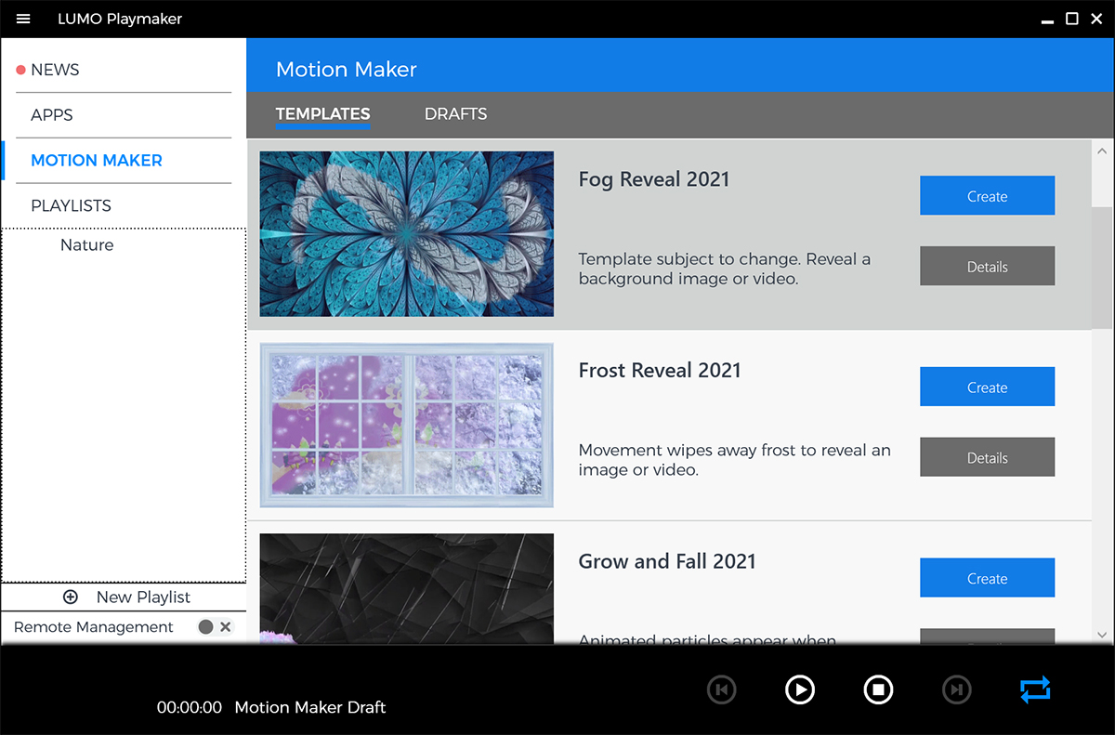Select MOTION MAKER in sidebar
Screen dimensions: 1115x735
(97, 161)
